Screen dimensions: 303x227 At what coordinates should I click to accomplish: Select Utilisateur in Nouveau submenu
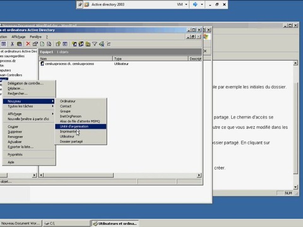point(81,136)
